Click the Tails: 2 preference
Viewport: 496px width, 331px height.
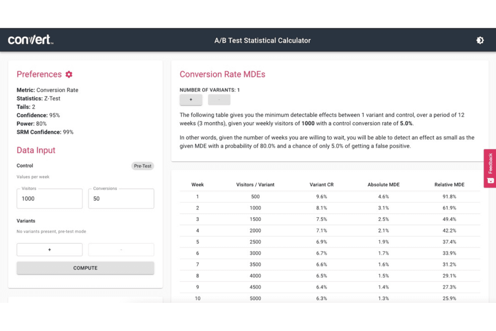26,107
